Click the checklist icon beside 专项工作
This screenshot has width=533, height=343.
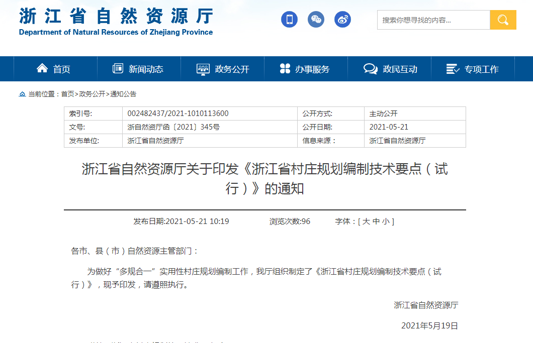(453, 69)
